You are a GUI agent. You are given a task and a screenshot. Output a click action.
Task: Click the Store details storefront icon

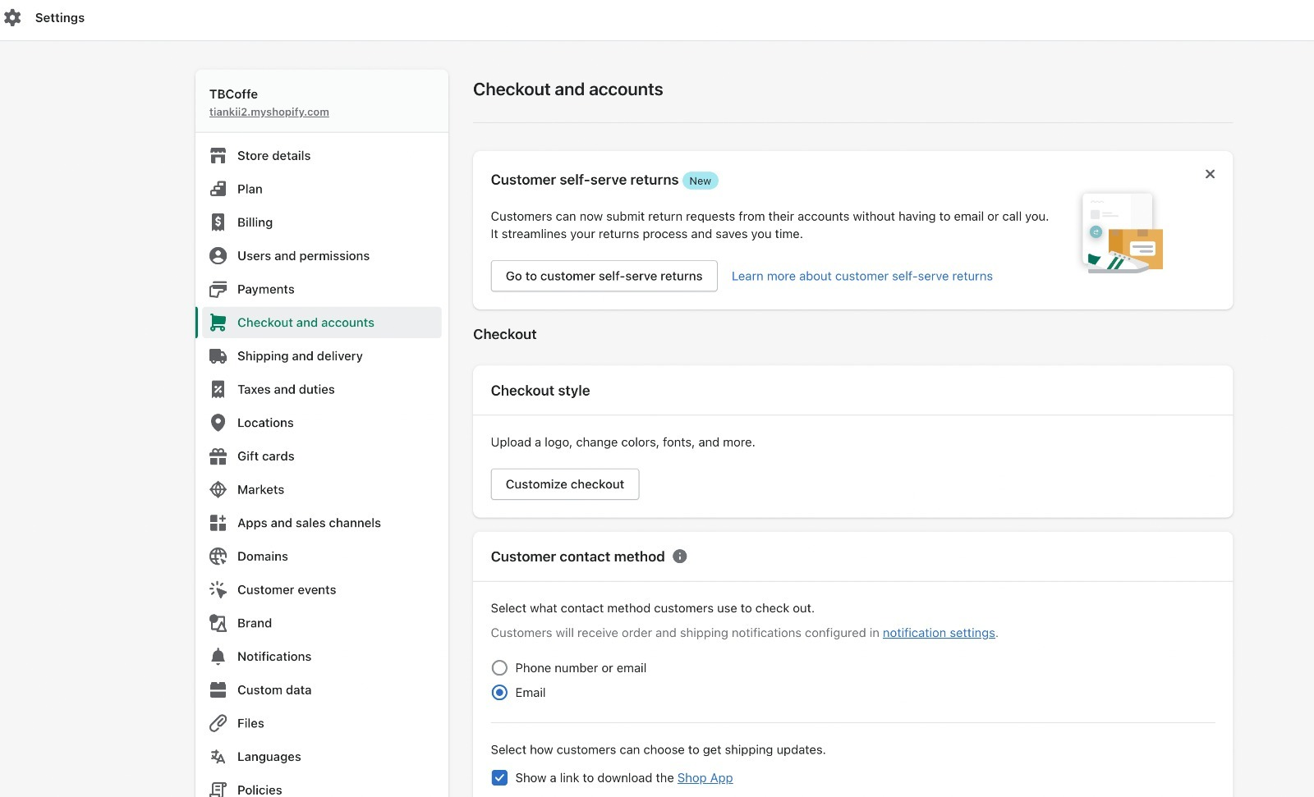[x=218, y=156]
